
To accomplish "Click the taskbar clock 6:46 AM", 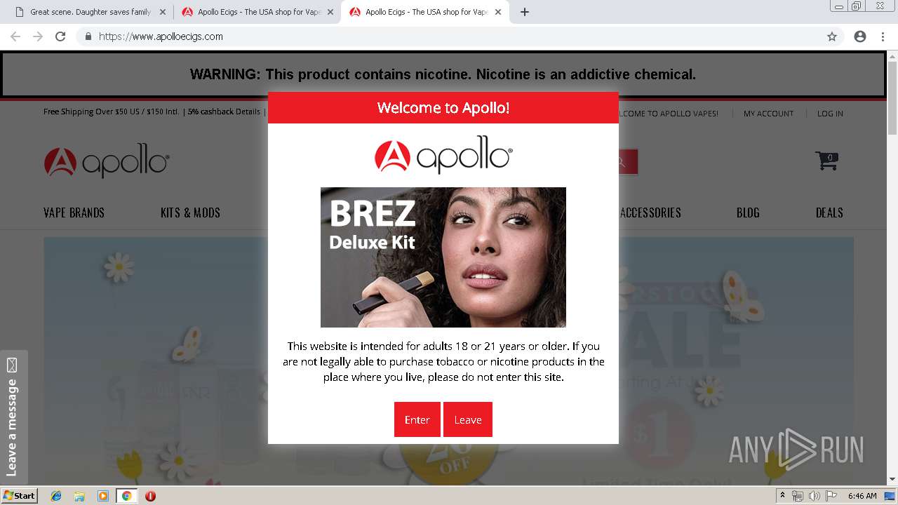I will [862, 496].
